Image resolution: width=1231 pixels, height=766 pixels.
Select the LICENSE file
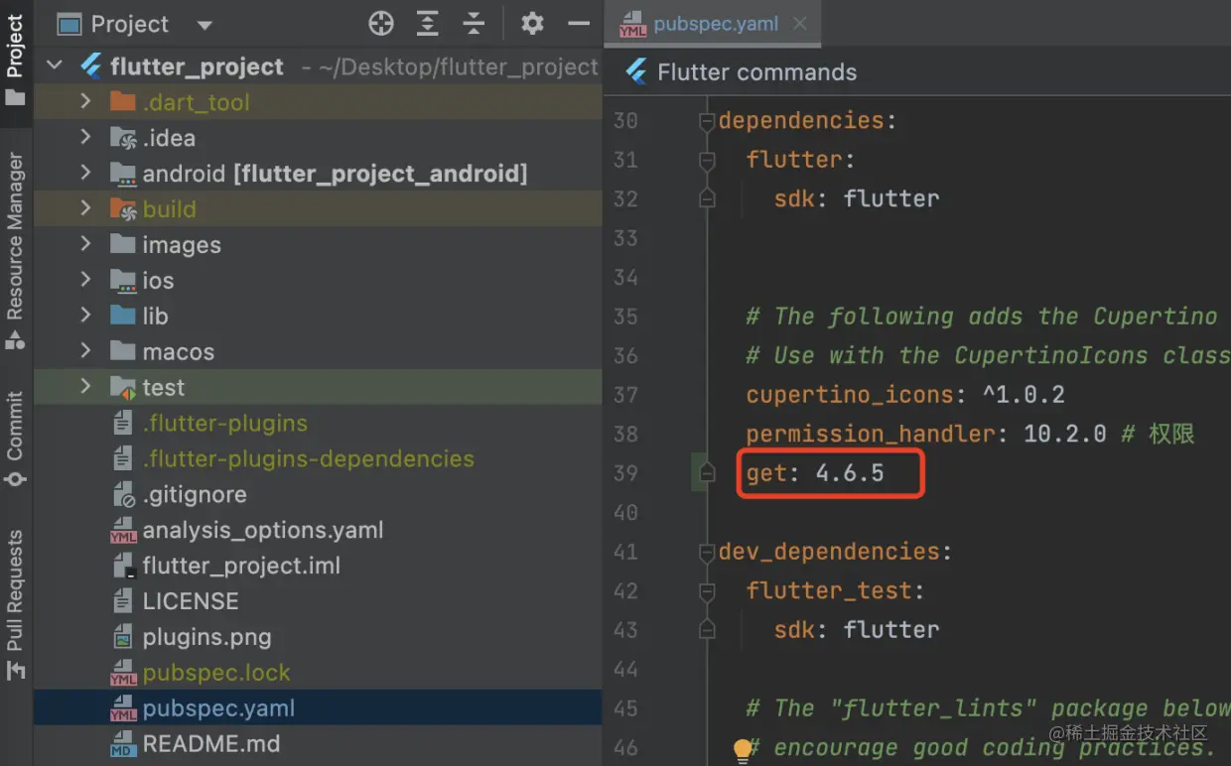(x=191, y=601)
